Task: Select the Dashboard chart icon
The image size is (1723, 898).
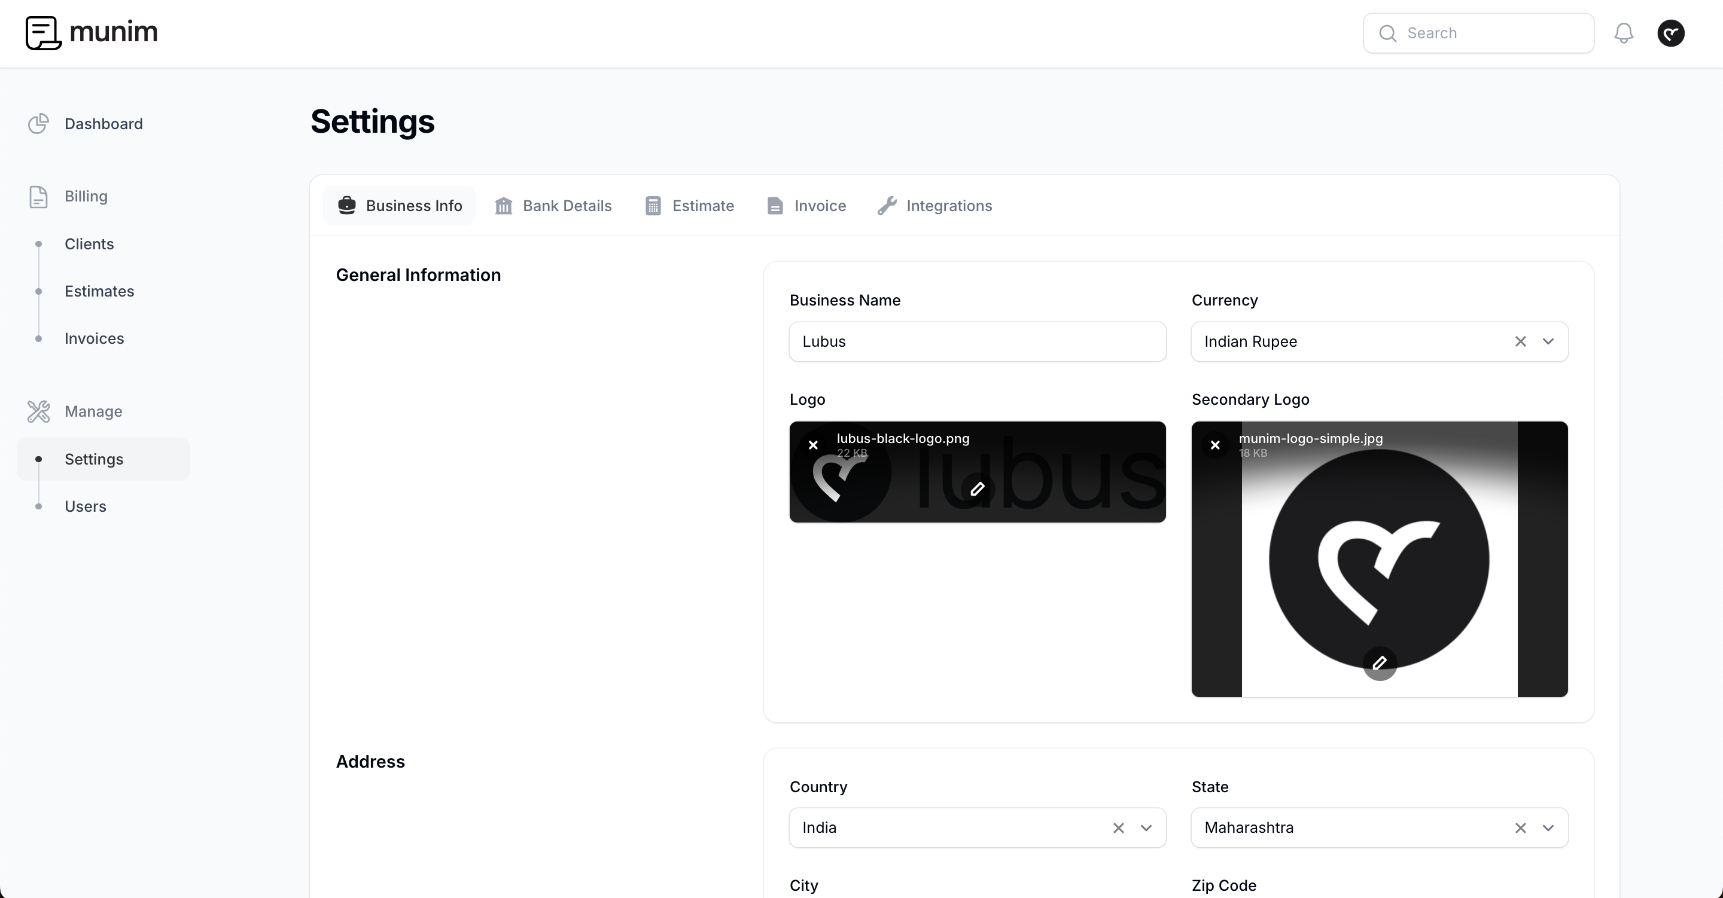Action: tap(38, 124)
